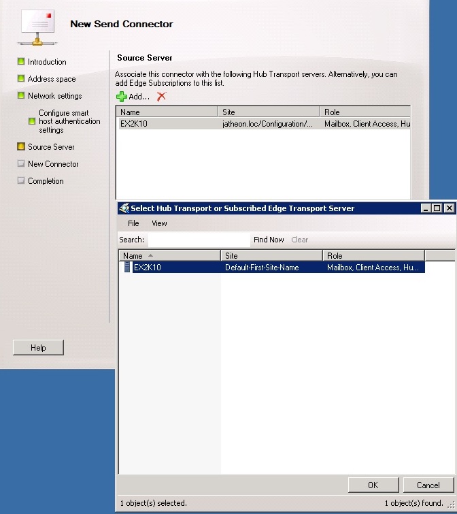
Task: Minimize the Select Hub Transport dialog
Action: pos(426,208)
